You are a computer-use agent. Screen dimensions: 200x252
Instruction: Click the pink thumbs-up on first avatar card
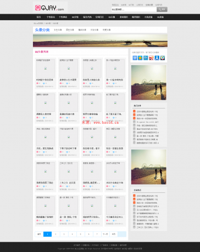click(x=37, y=83)
